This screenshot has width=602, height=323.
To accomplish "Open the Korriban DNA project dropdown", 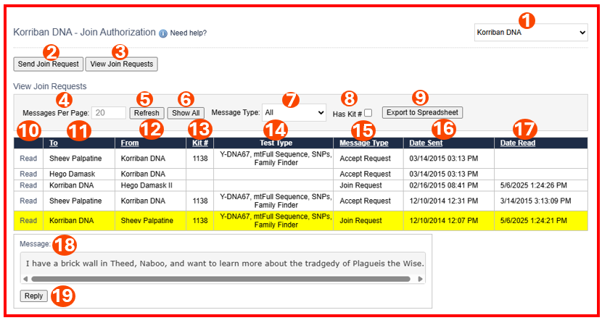I will click(530, 33).
